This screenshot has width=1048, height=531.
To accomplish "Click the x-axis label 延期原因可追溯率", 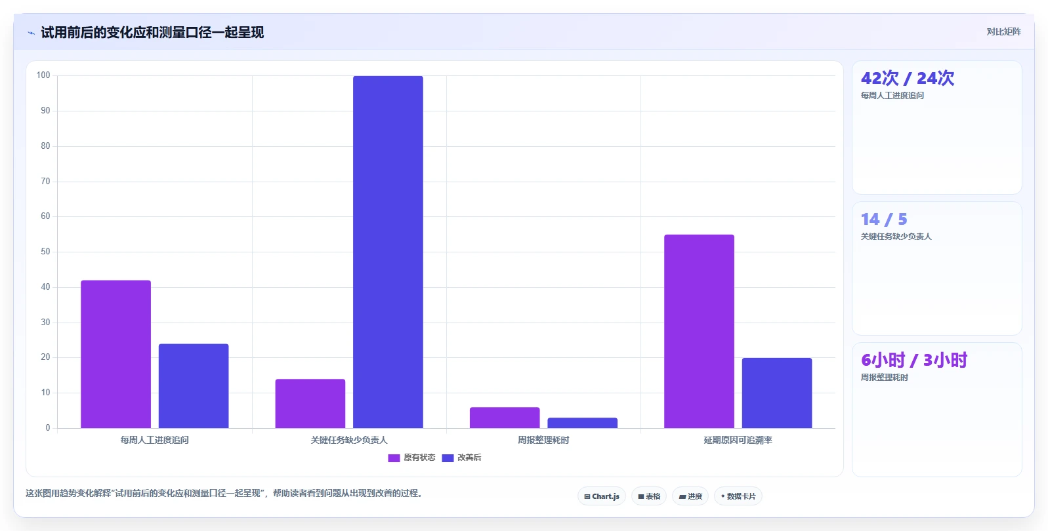I will pyautogui.click(x=738, y=440).
